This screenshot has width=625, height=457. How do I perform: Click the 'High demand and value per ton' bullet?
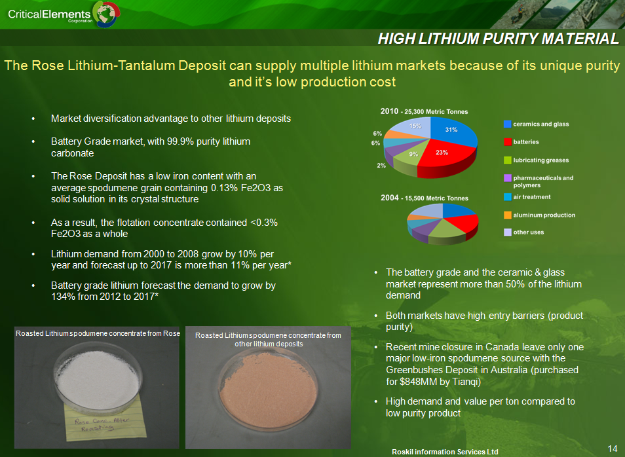[480, 407]
